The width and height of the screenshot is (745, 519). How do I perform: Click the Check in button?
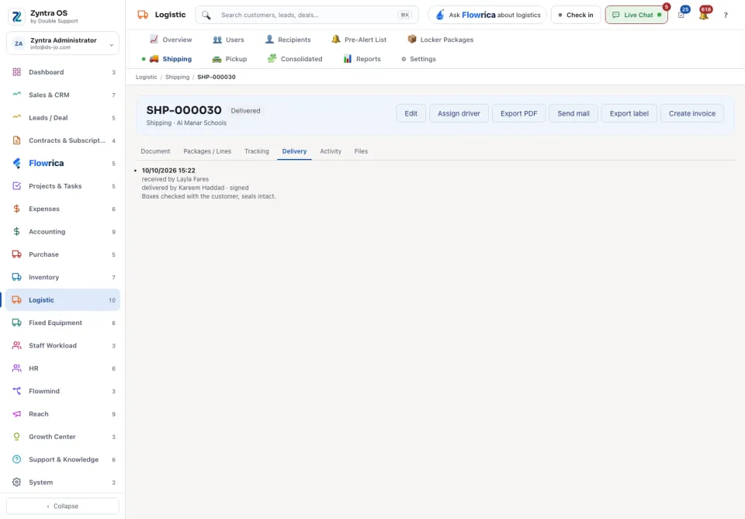(576, 15)
